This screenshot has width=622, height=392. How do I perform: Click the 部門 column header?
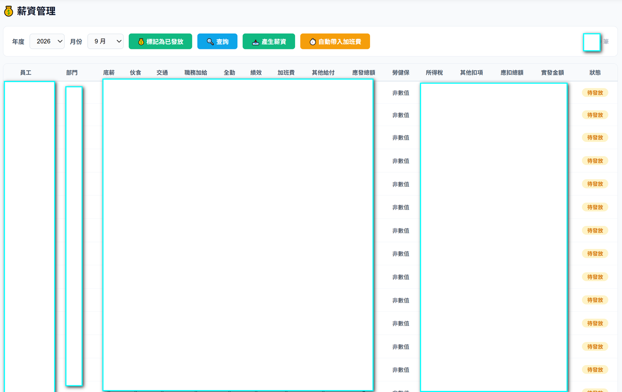[72, 73]
